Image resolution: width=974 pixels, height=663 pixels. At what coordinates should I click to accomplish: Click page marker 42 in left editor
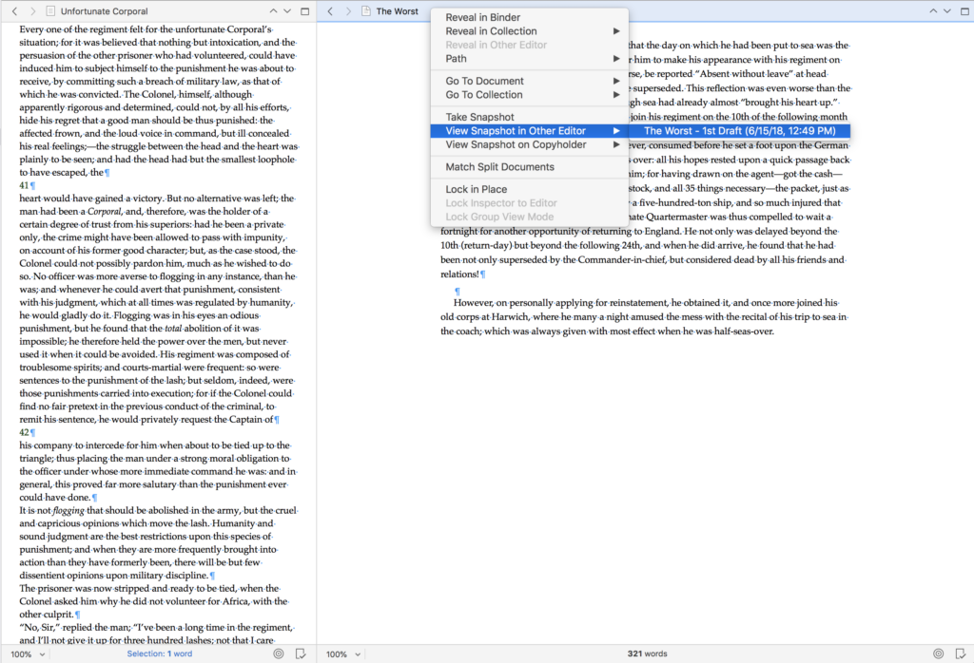(x=24, y=432)
